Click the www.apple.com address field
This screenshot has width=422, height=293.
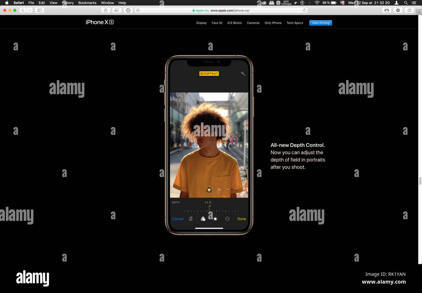click(221, 10)
